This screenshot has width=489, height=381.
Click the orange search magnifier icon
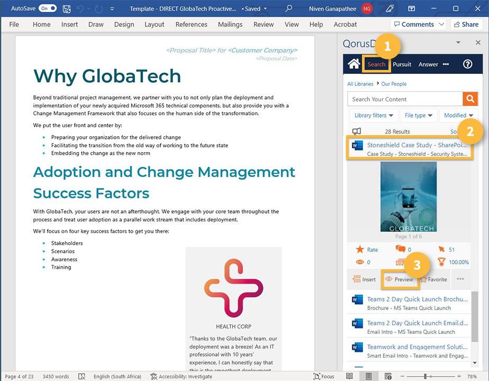click(470, 99)
